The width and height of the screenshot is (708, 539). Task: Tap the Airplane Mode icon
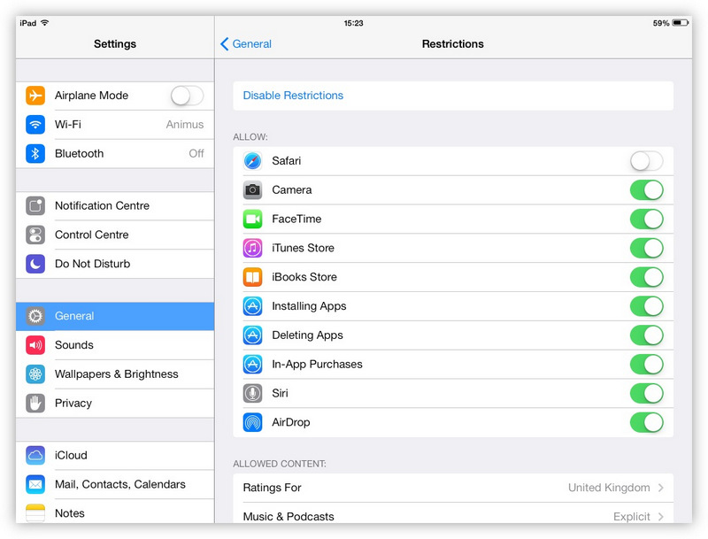pos(35,96)
